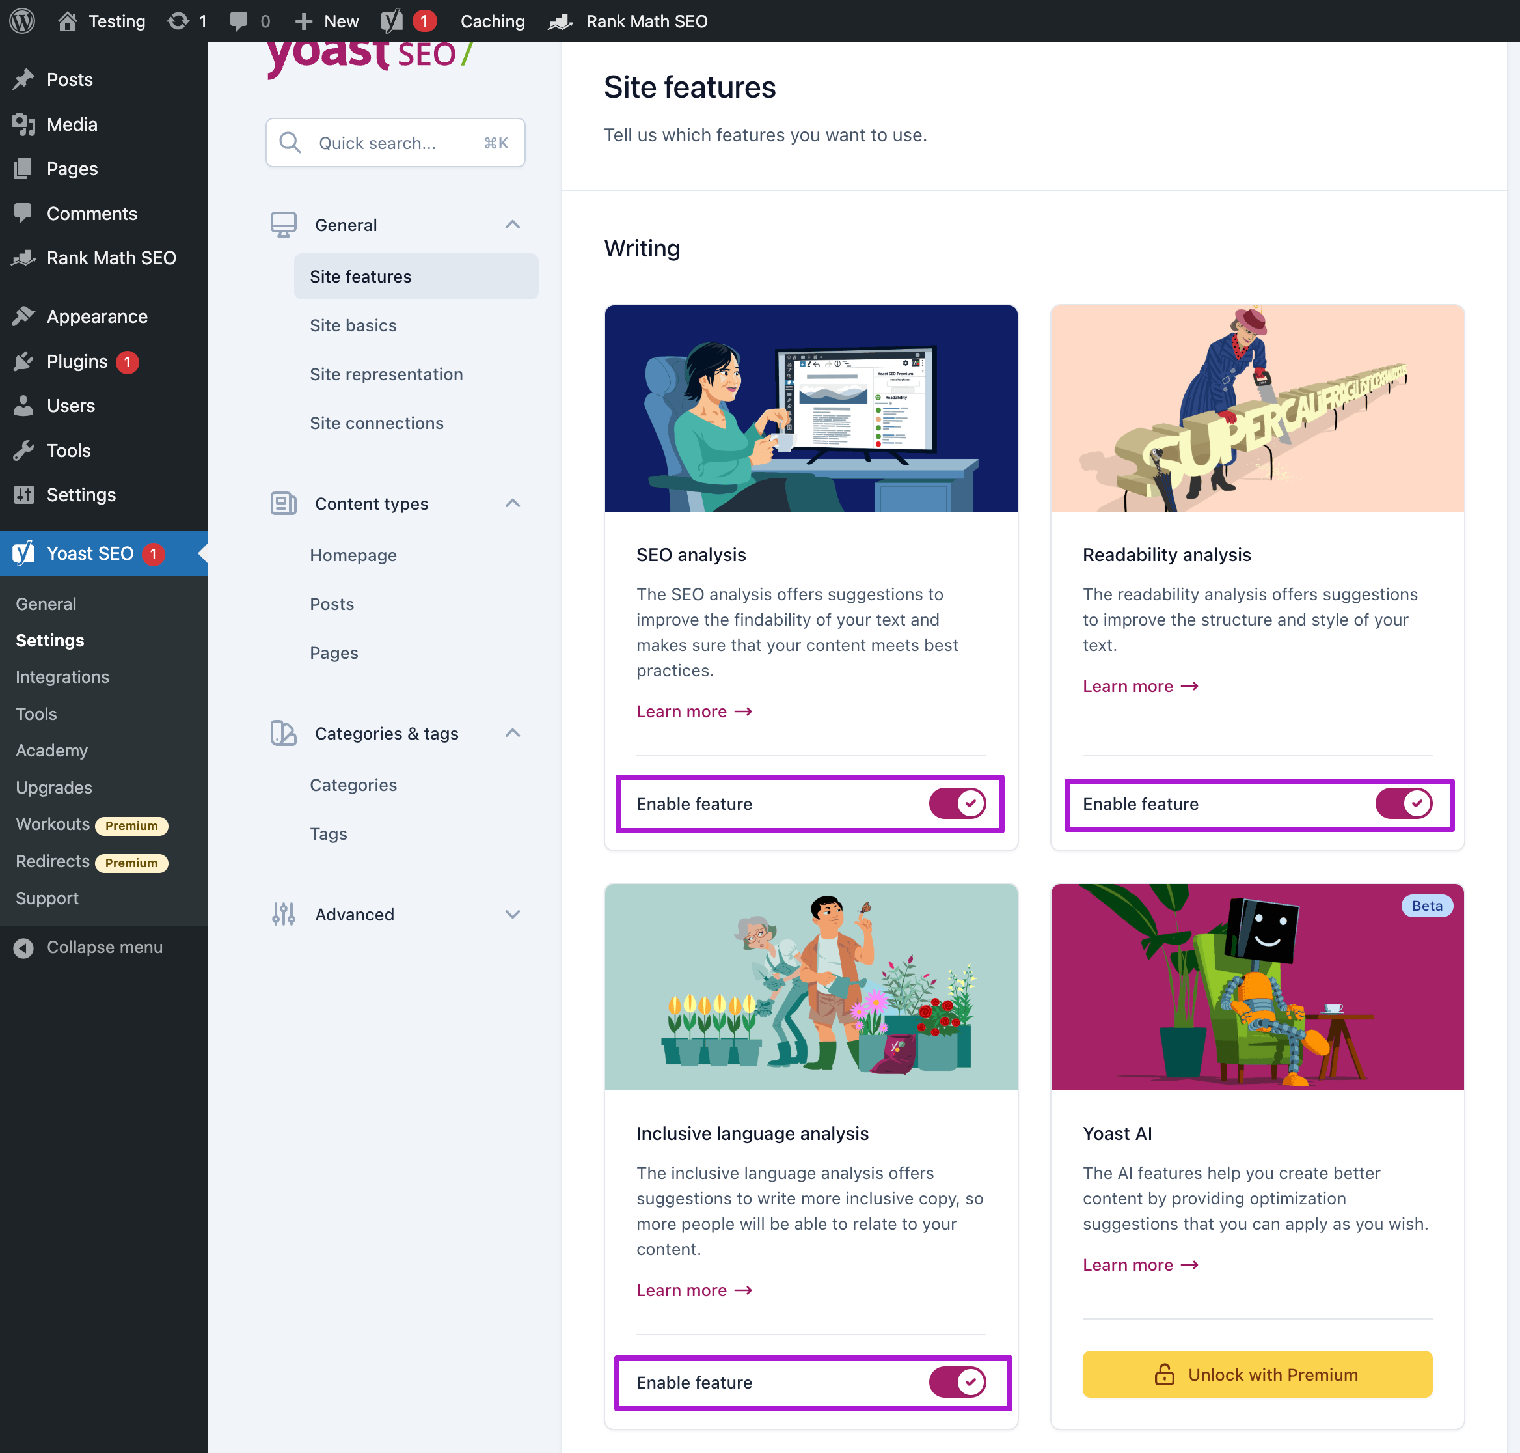The height and width of the screenshot is (1453, 1520).
Task: Open the Appearance brush icon
Action: click(x=24, y=316)
